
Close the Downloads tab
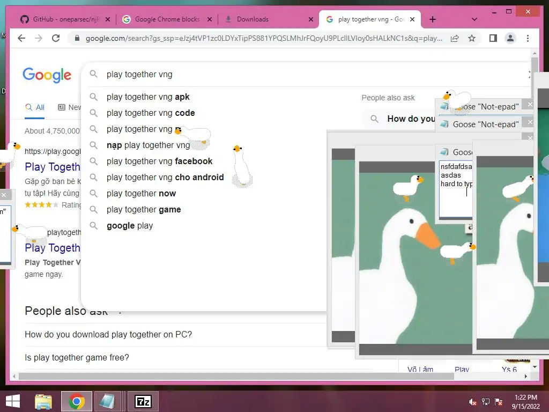[x=310, y=19]
